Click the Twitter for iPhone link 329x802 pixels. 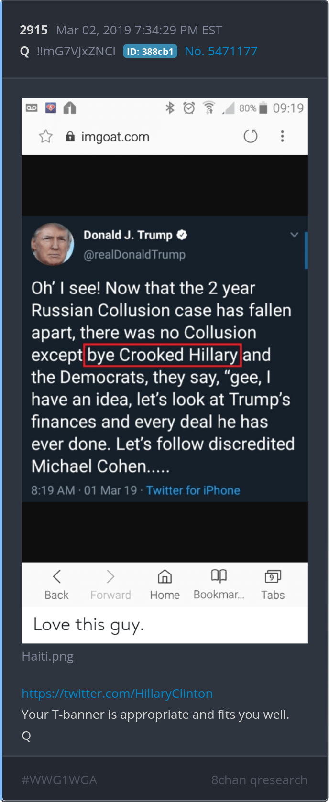click(x=193, y=490)
